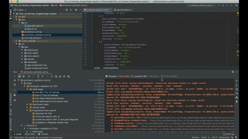Toggle scroll to end in console gutter

tap(237, 93)
